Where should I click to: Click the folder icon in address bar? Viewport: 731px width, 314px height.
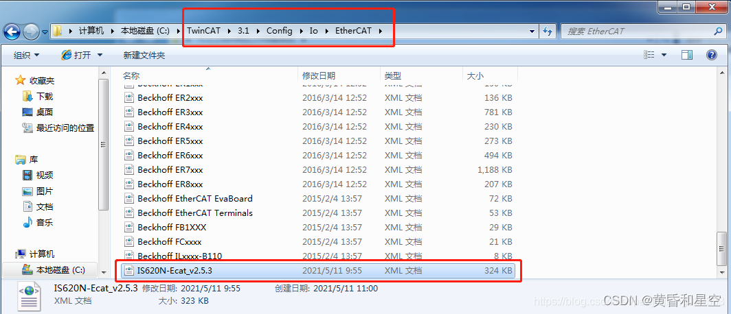pos(57,31)
